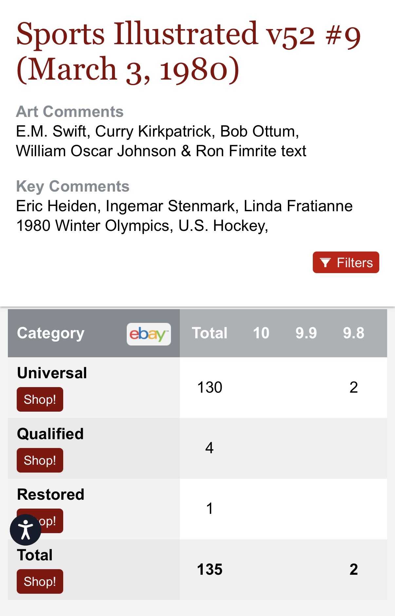The image size is (395, 616).
Task: Open the Filters button
Action: pyautogui.click(x=346, y=263)
